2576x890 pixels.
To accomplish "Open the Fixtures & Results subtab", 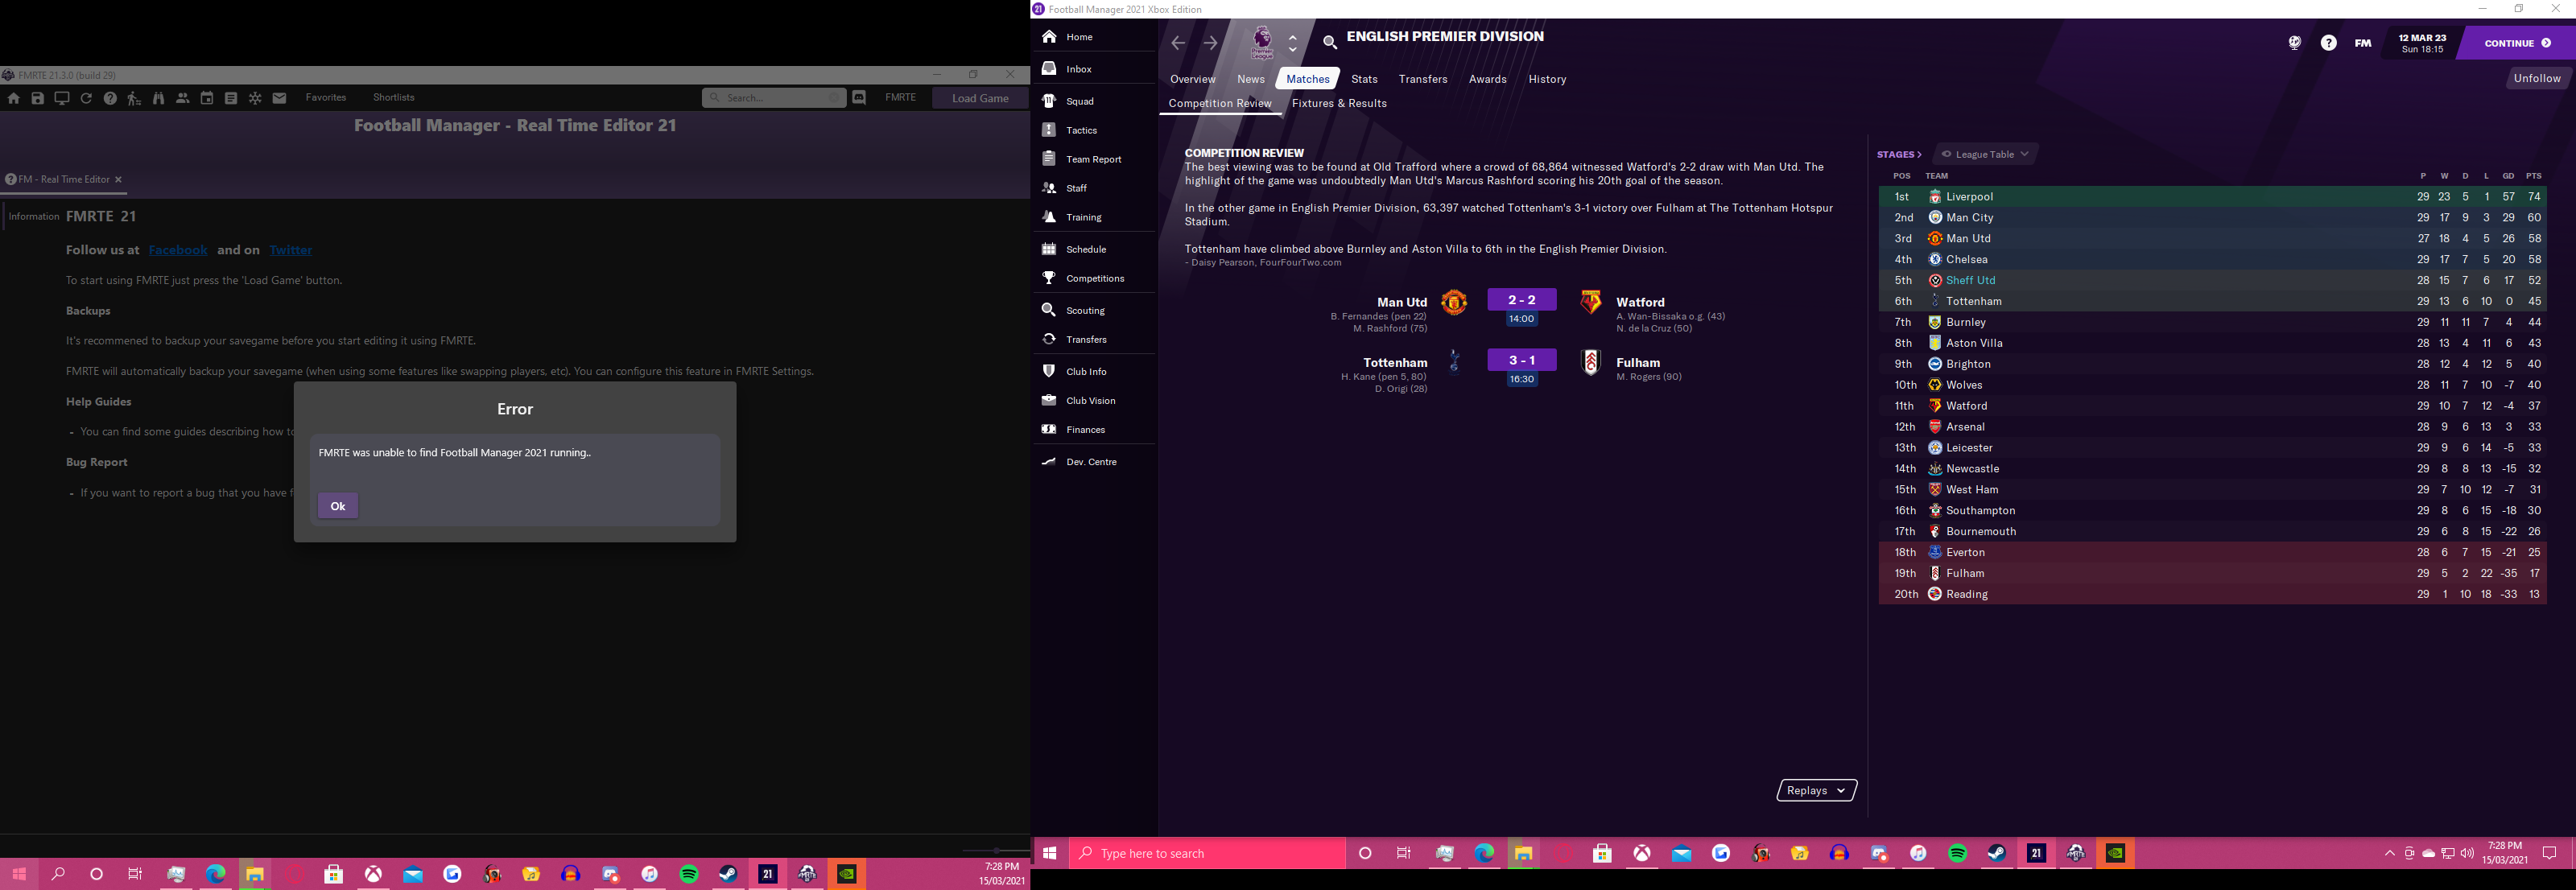I will [1338, 103].
